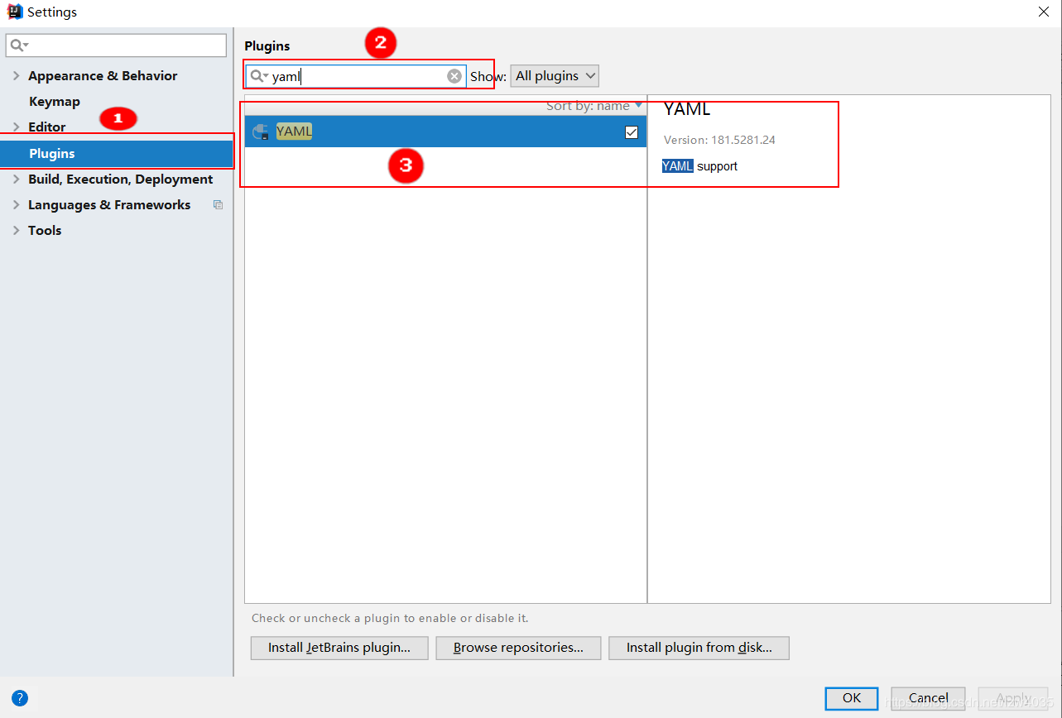The height and width of the screenshot is (718, 1062).
Task: Click the plugin search magnifier icon
Action: 259,76
